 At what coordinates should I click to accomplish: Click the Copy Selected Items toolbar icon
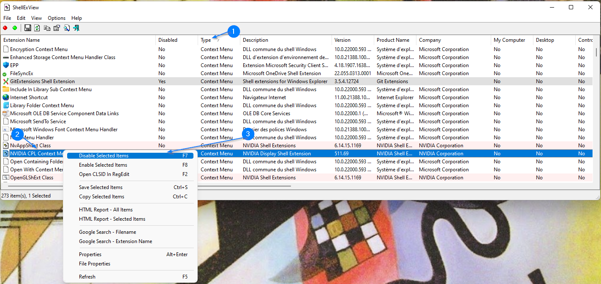[47, 28]
